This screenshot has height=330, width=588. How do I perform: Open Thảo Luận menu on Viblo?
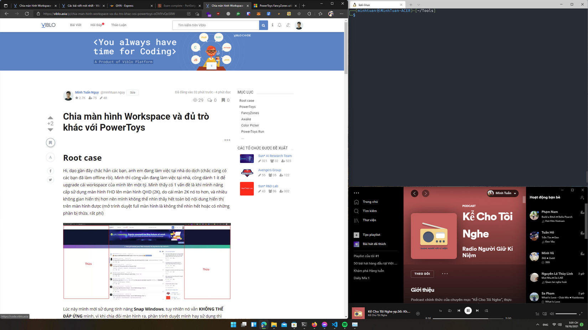(119, 25)
